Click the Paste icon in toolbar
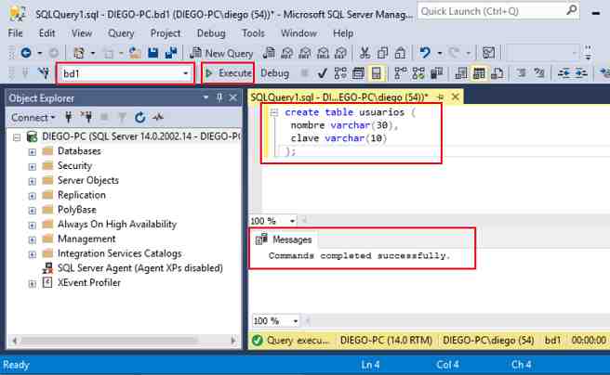 coord(400,53)
